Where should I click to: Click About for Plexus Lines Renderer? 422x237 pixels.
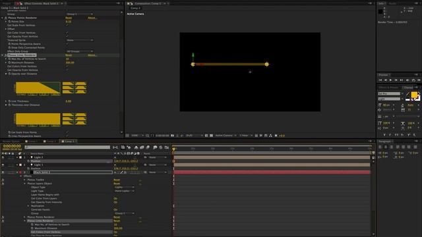(92, 55)
